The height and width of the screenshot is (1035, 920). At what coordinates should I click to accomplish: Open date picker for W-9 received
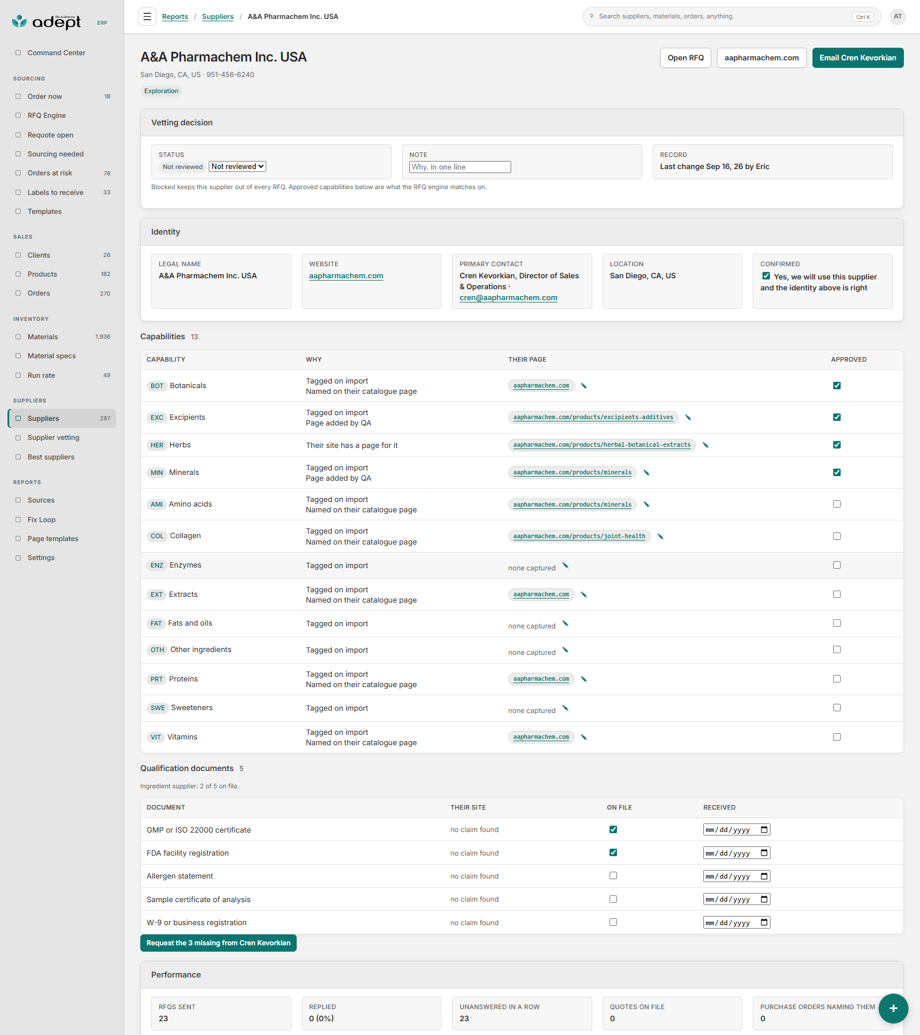tap(764, 923)
